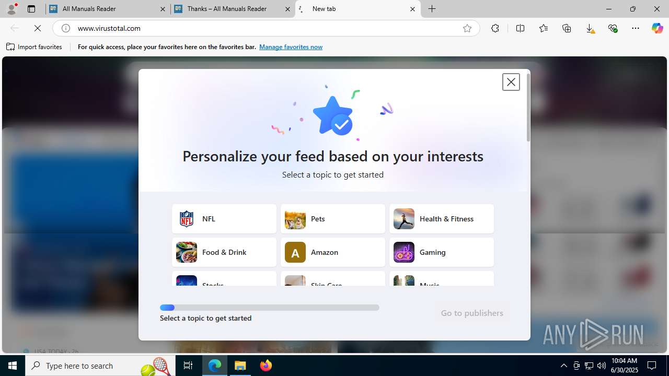Image resolution: width=669 pixels, height=376 pixels.
Task: Open the Windows Start menu
Action: [x=13, y=366]
